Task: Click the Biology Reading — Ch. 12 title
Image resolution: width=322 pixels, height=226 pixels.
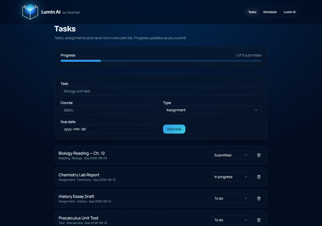Action: tap(82, 153)
